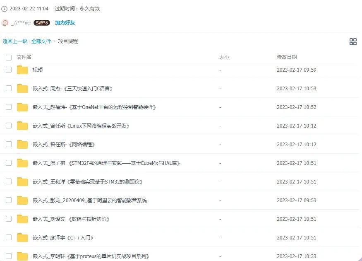Tick the select-all checkbox beside 文件名
The height and width of the screenshot is (261, 362).
pyautogui.click(x=9, y=57)
